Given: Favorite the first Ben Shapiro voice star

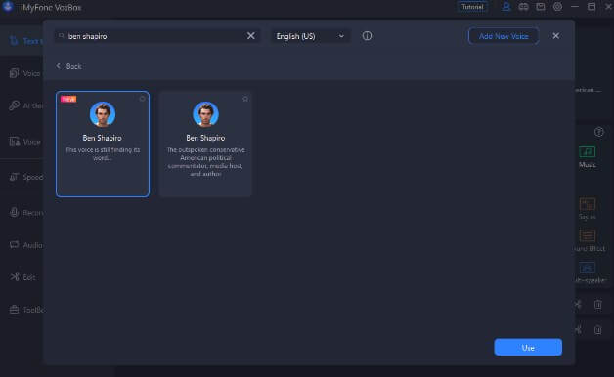Looking at the screenshot, I should click(x=142, y=99).
